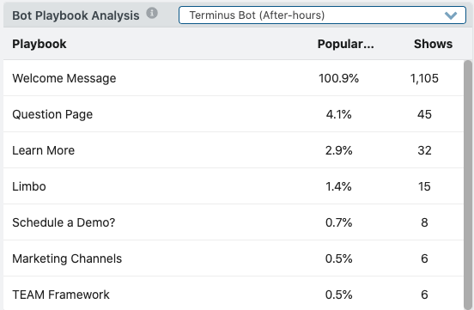Click the 100.9% popularity value

[338, 78]
